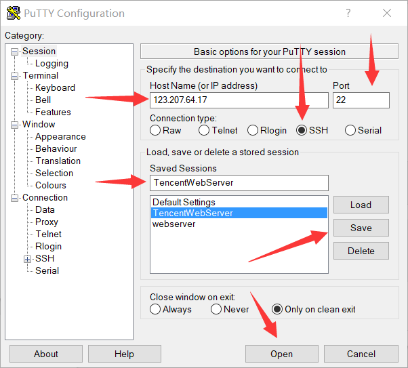Close the PuTTY Configuration window

387,13
